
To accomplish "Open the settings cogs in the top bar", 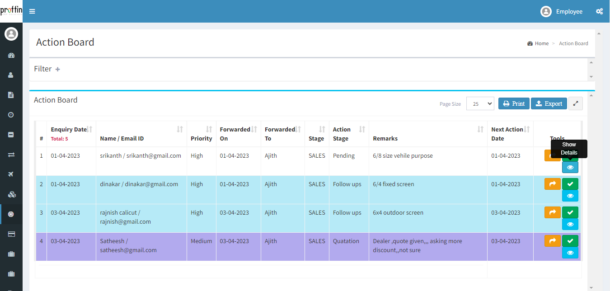I will [x=599, y=11].
